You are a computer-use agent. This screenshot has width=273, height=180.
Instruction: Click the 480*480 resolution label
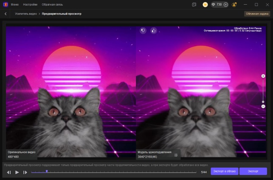(x=13, y=157)
